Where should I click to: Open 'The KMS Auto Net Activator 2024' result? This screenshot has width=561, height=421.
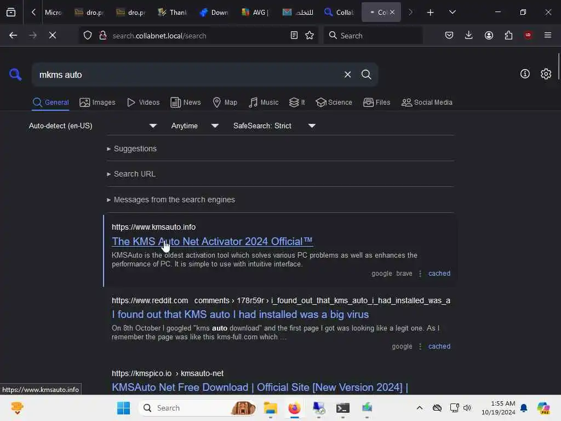[x=212, y=241]
